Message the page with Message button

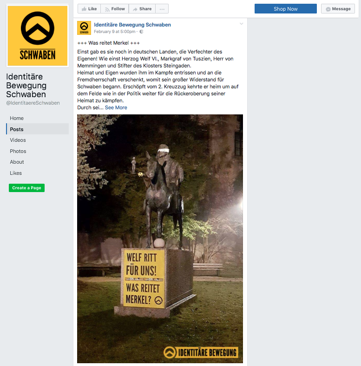[338, 9]
